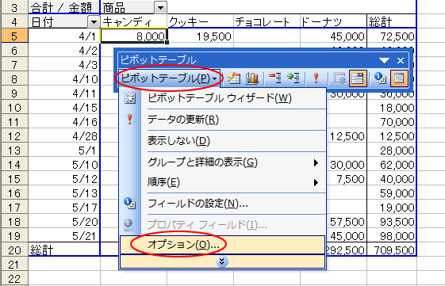The height and width of the screenshot is (286, 445).
Task: Open the 商品 field filter dropdown
Action: pos(160,8)
